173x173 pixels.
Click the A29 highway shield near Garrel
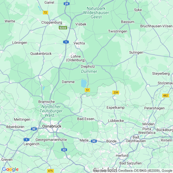(66, 4)
